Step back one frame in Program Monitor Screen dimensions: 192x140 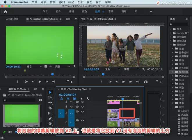(117, 82)
